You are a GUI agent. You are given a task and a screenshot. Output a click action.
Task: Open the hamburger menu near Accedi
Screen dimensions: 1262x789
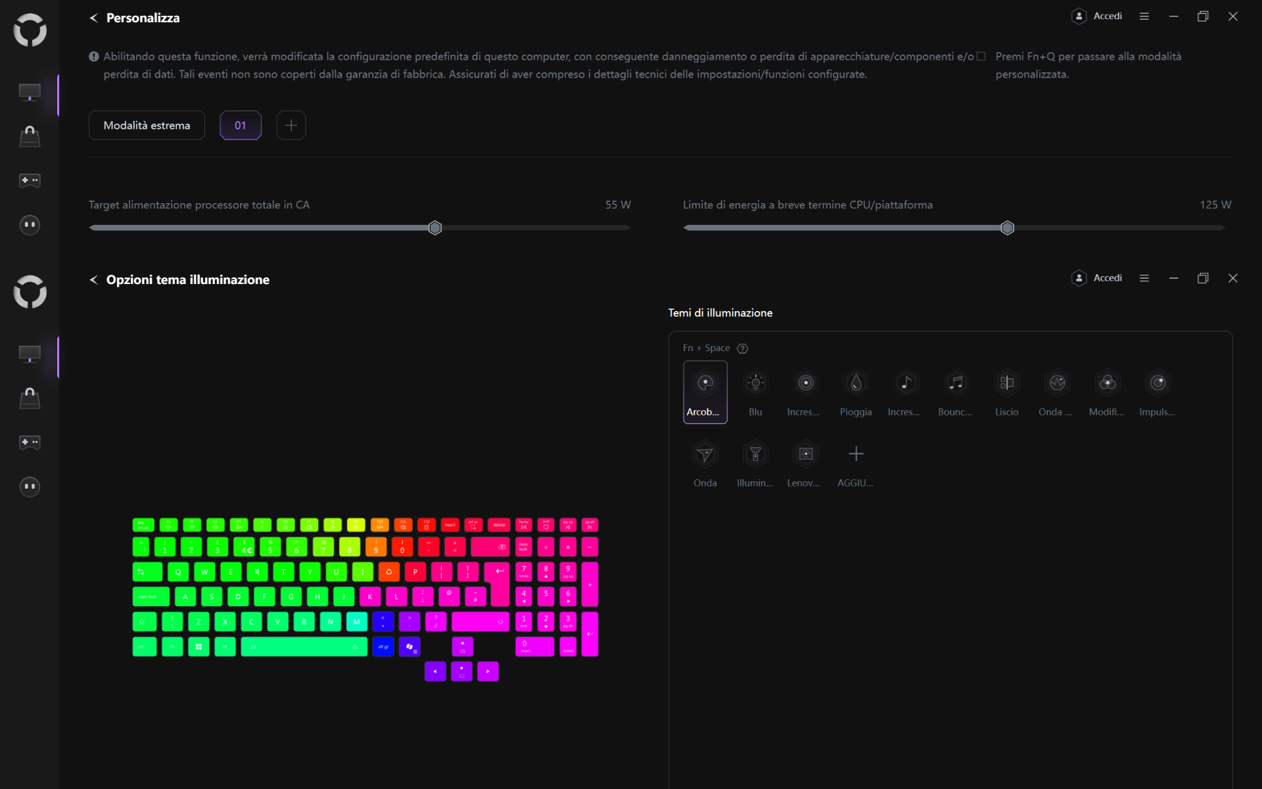pyautogui.click(x=1144, y=16)
